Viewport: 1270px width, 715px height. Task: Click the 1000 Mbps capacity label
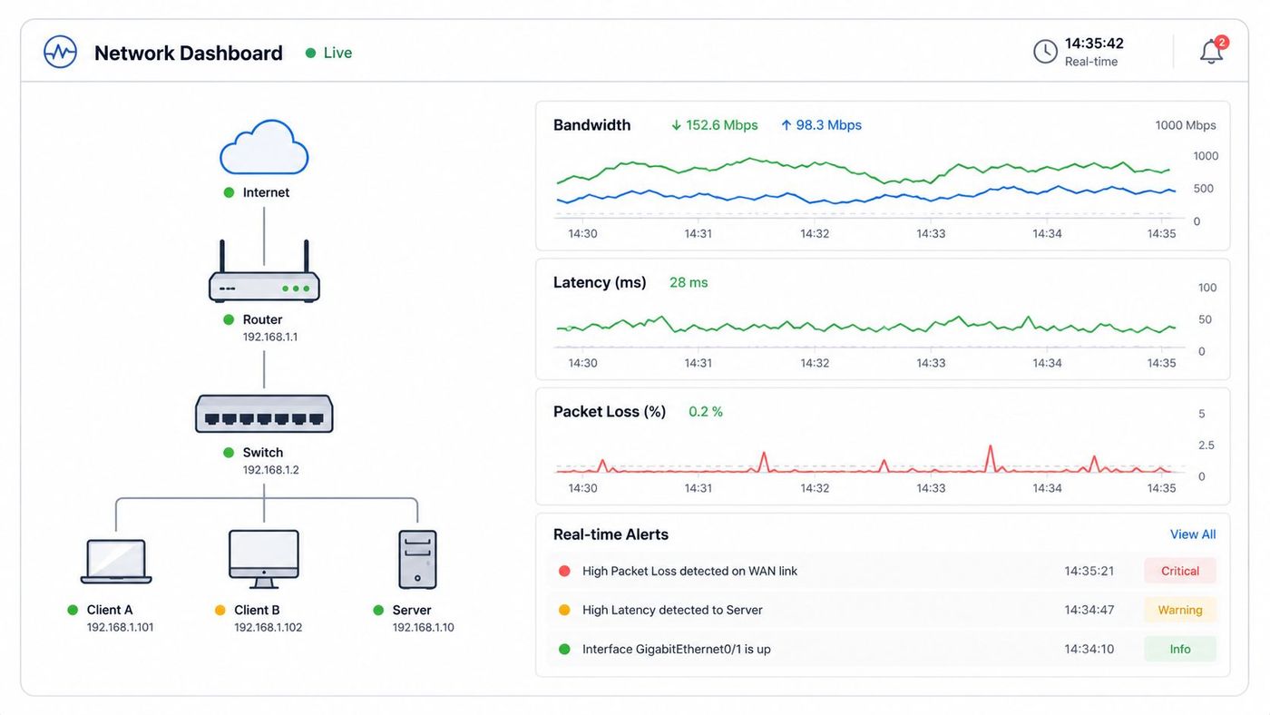(1186, 125)
